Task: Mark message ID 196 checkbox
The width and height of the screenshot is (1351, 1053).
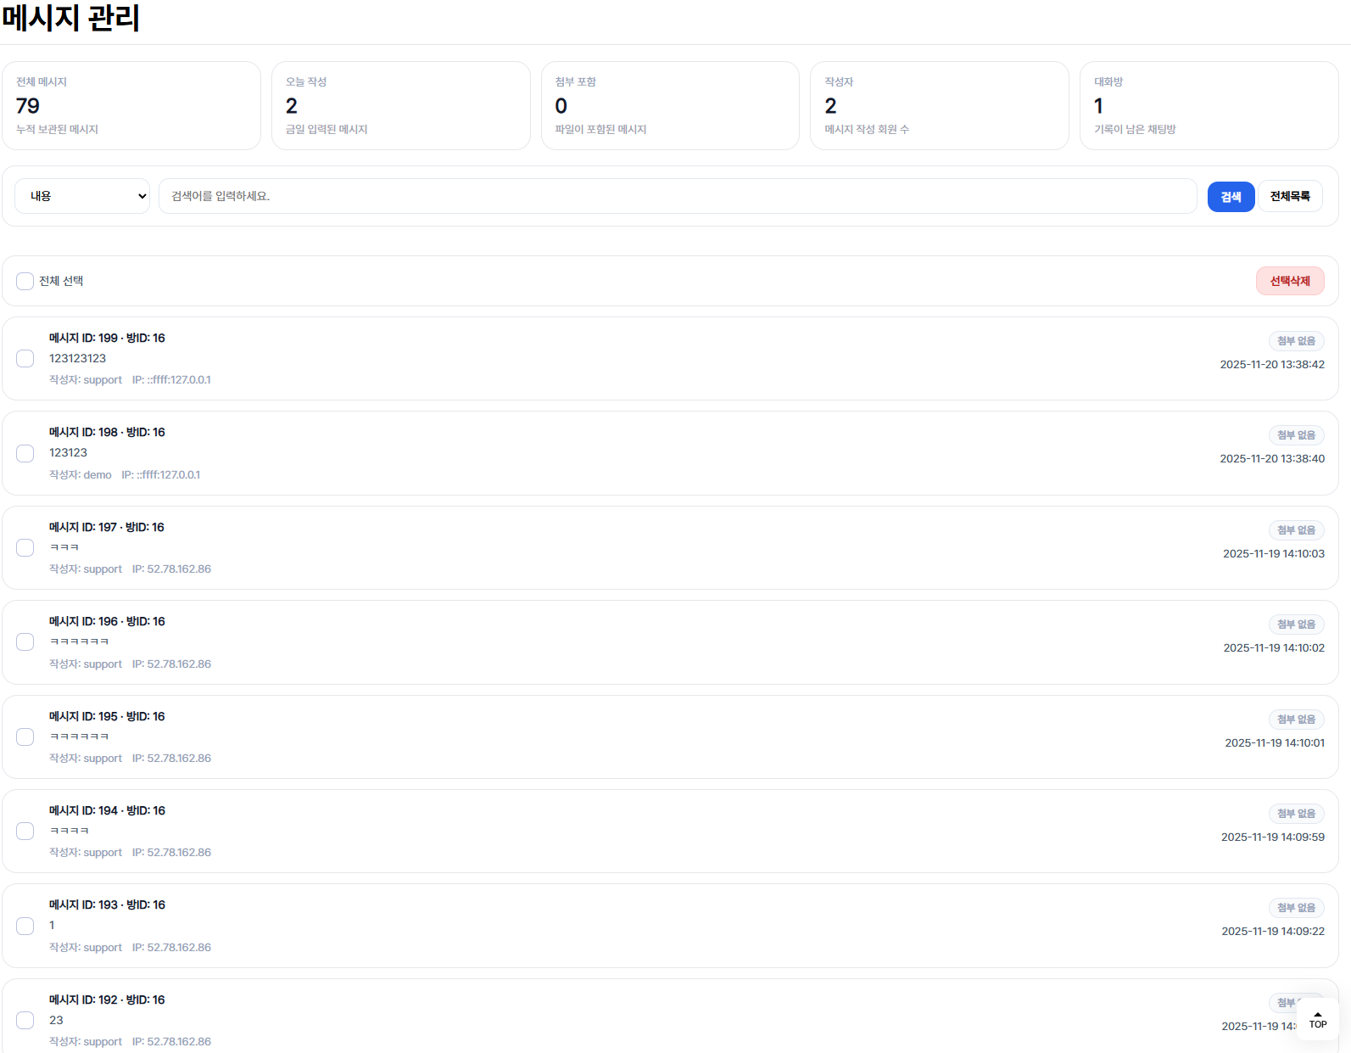Action: coord(25,642)
